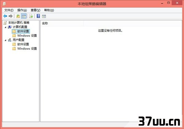Screen dimensions: 184x129
Task: Click the folder icon of selected 软件设置
Action: 14,31
